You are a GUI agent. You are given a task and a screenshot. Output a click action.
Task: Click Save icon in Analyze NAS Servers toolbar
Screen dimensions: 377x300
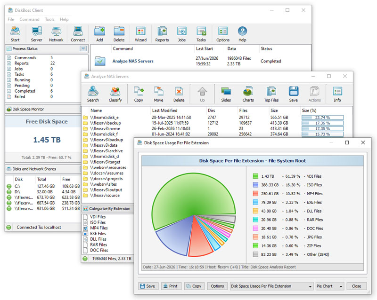(293, 94)
